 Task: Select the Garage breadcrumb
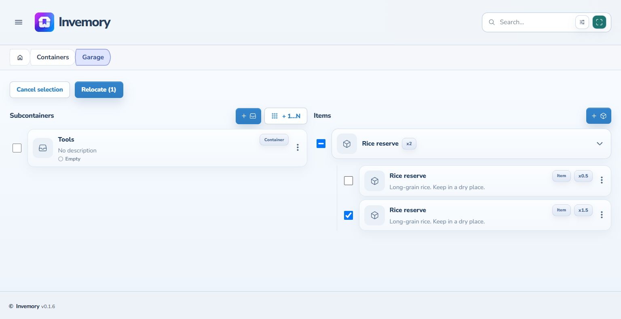[93, 57]
